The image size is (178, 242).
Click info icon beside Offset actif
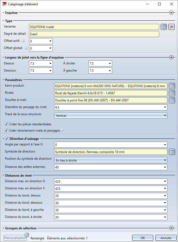click(x=23, y=41)
